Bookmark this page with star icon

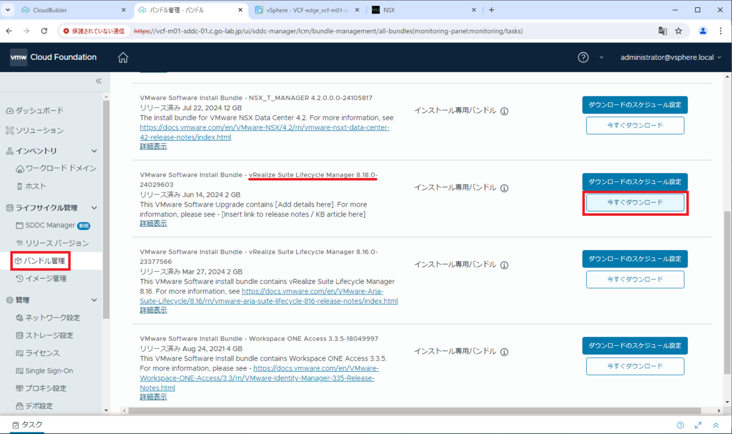pos(678,30)
